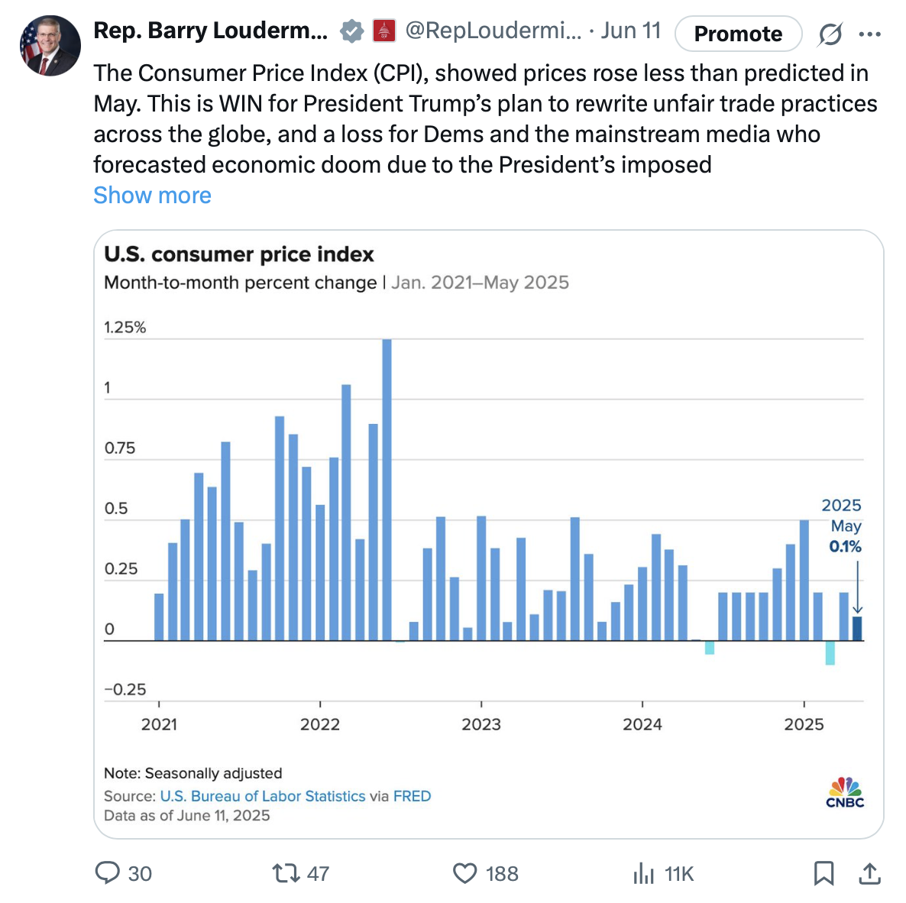Click the red Capitol affiliation badge
This screenshot has height=903, width=906.
coord(384,31)
